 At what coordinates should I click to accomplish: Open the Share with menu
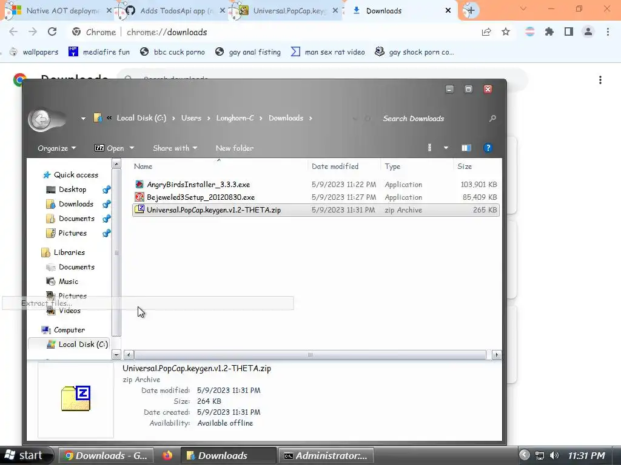click(x=175, y=148)
